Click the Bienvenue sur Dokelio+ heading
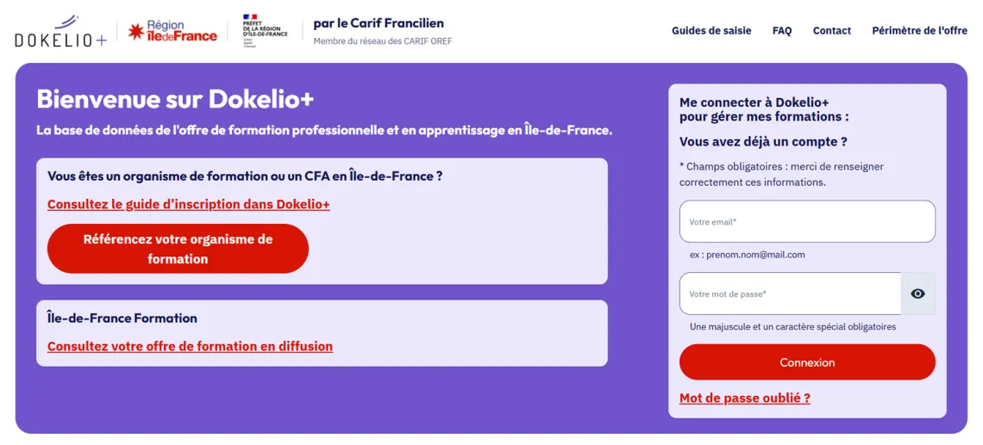This screenshot has width=983, height=445. pos(175,99)
